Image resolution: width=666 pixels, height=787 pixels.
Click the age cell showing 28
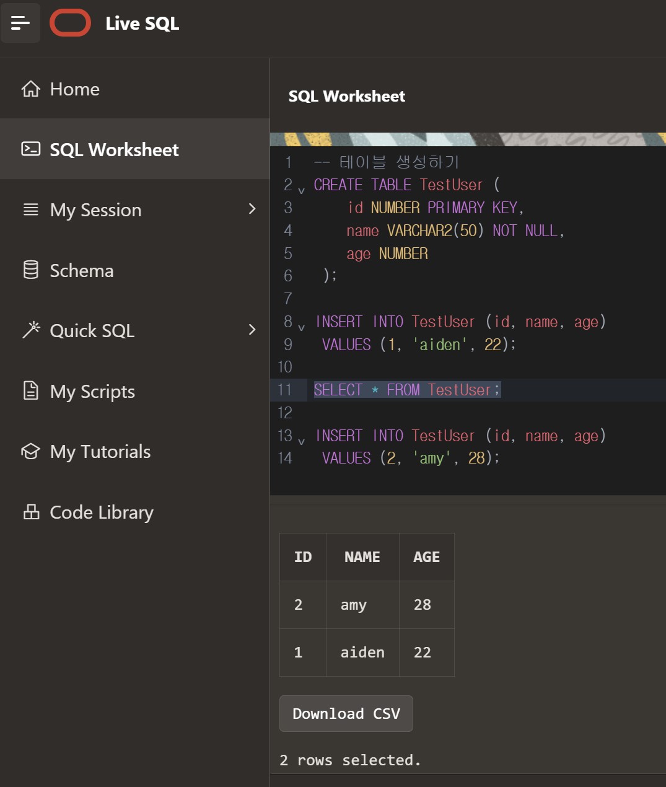427,605
